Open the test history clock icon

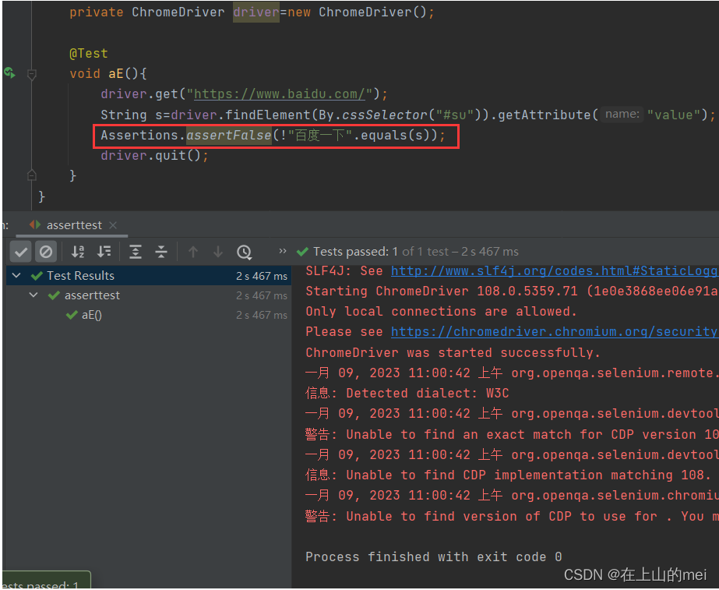click(x=244, y=251)
